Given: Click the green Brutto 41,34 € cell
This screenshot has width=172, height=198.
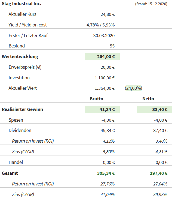Looking at the screenshot, I should [102, 109].
